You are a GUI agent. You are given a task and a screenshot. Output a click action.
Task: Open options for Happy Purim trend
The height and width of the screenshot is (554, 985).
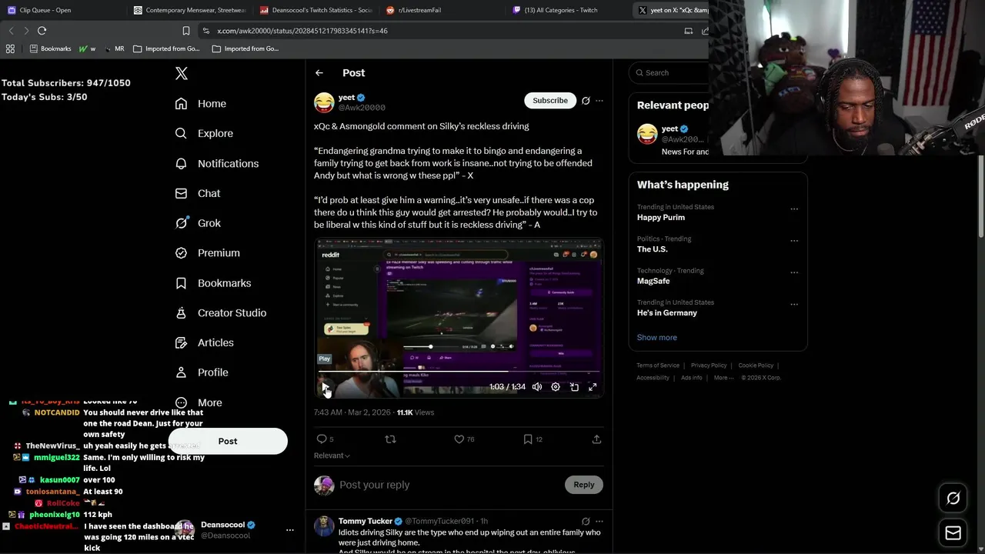pos(794,209)
